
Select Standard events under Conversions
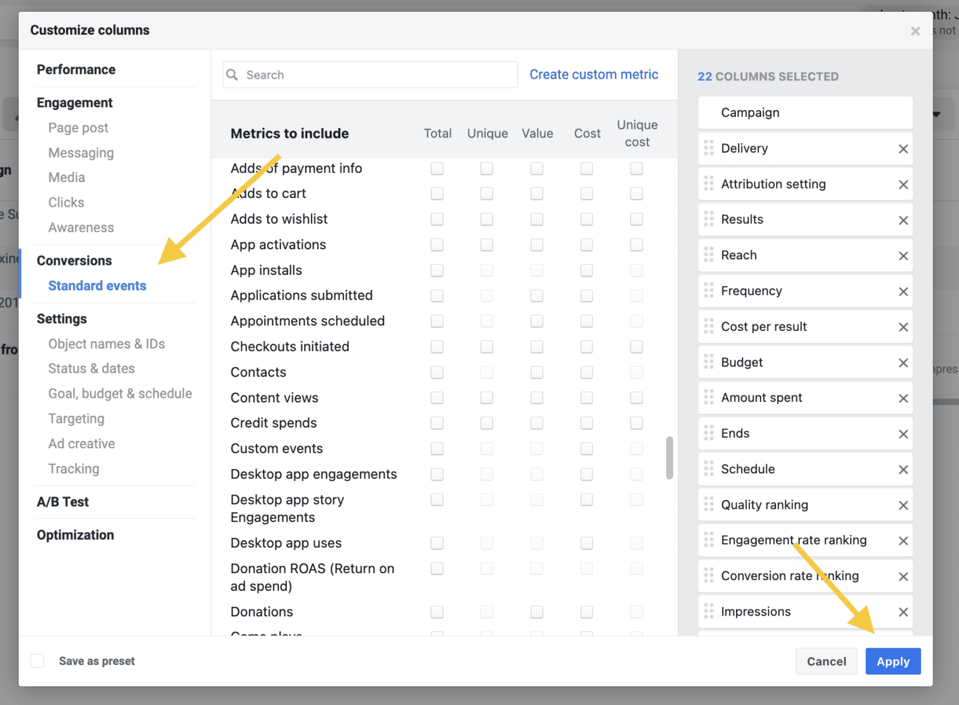(97, 285)
